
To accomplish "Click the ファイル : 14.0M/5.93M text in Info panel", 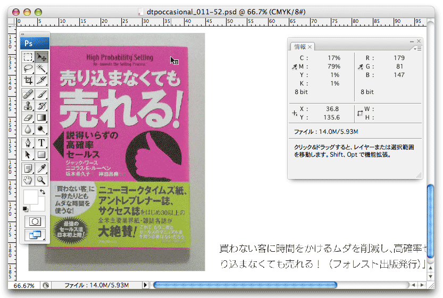I will [326, 132].
